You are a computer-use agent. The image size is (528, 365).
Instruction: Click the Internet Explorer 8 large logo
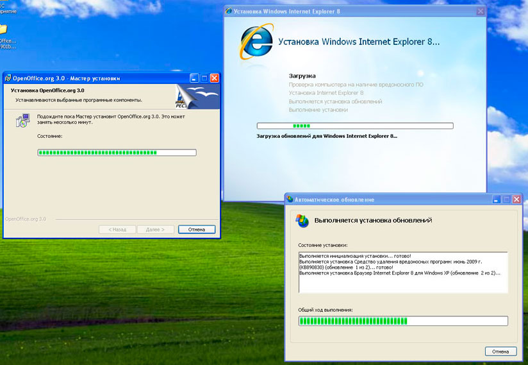point(256,42)
